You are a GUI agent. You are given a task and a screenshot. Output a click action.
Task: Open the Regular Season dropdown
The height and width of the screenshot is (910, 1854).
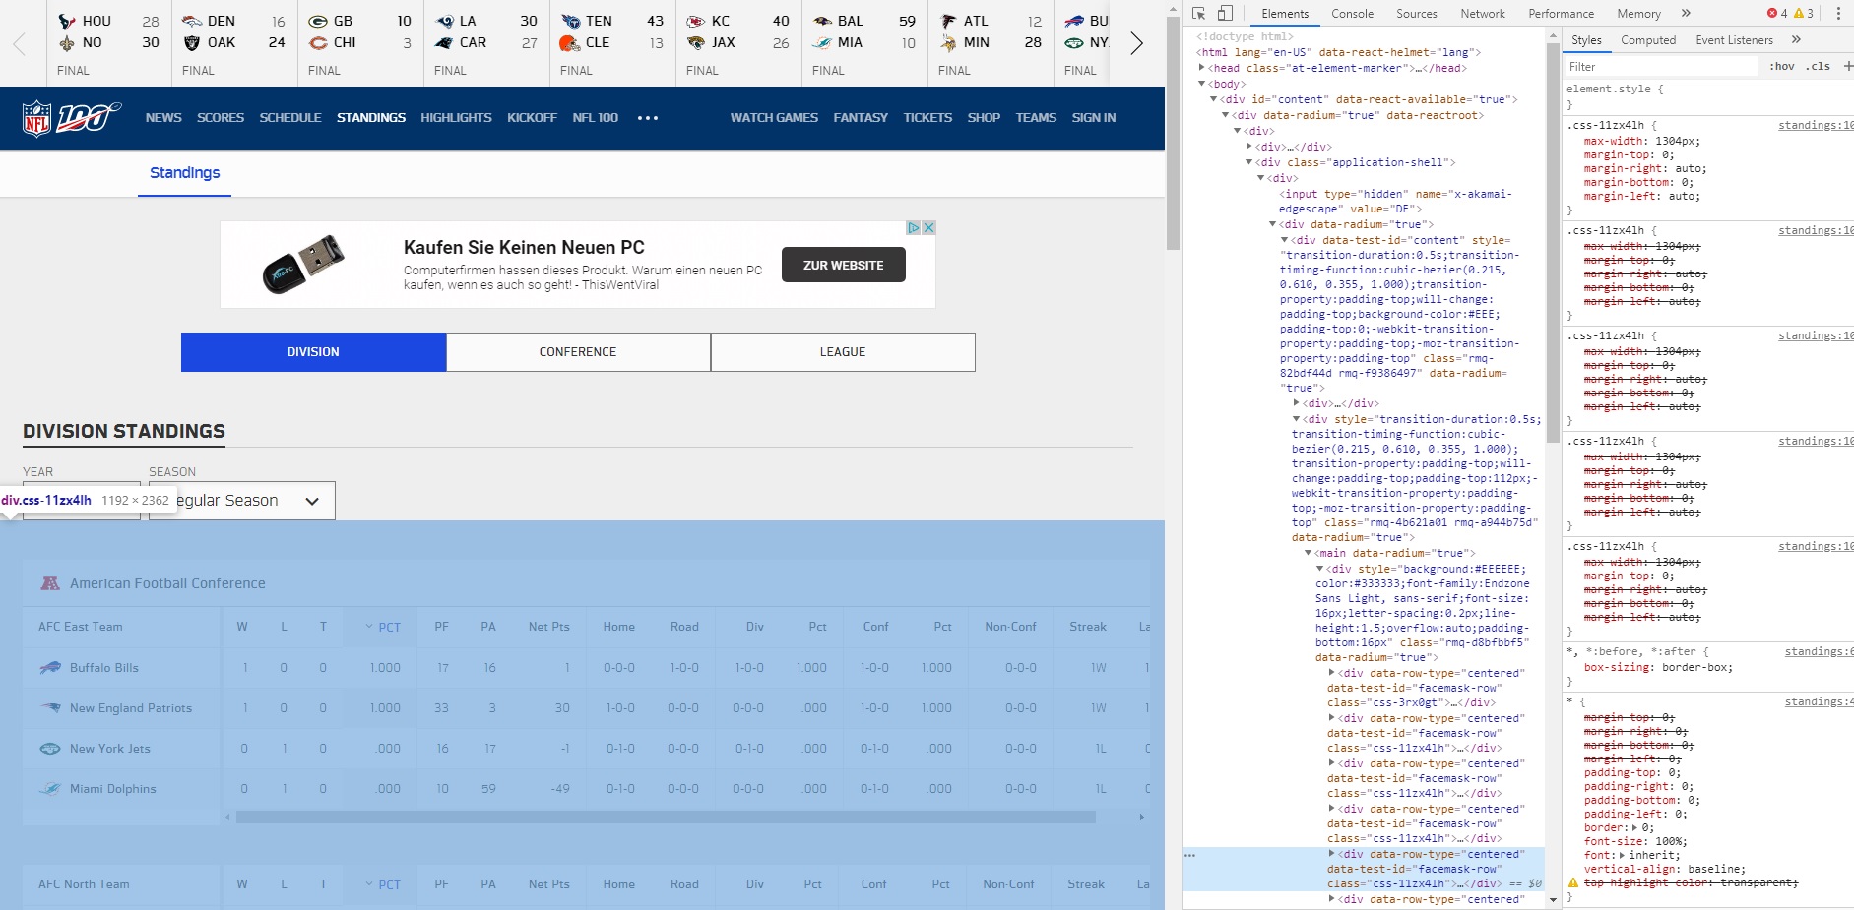242,501
